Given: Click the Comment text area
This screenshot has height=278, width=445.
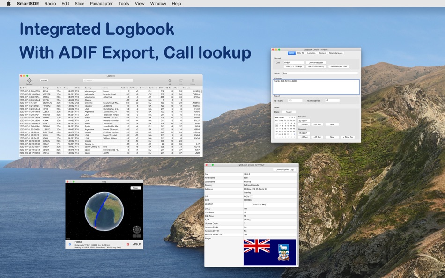Looking at the screenshot, I should 316,87.
